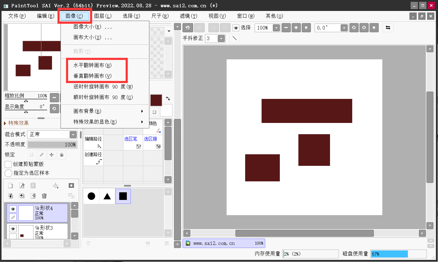The image size is (438, 262).
Task: Select the 创建路径 tool
Action: [93, 158]
